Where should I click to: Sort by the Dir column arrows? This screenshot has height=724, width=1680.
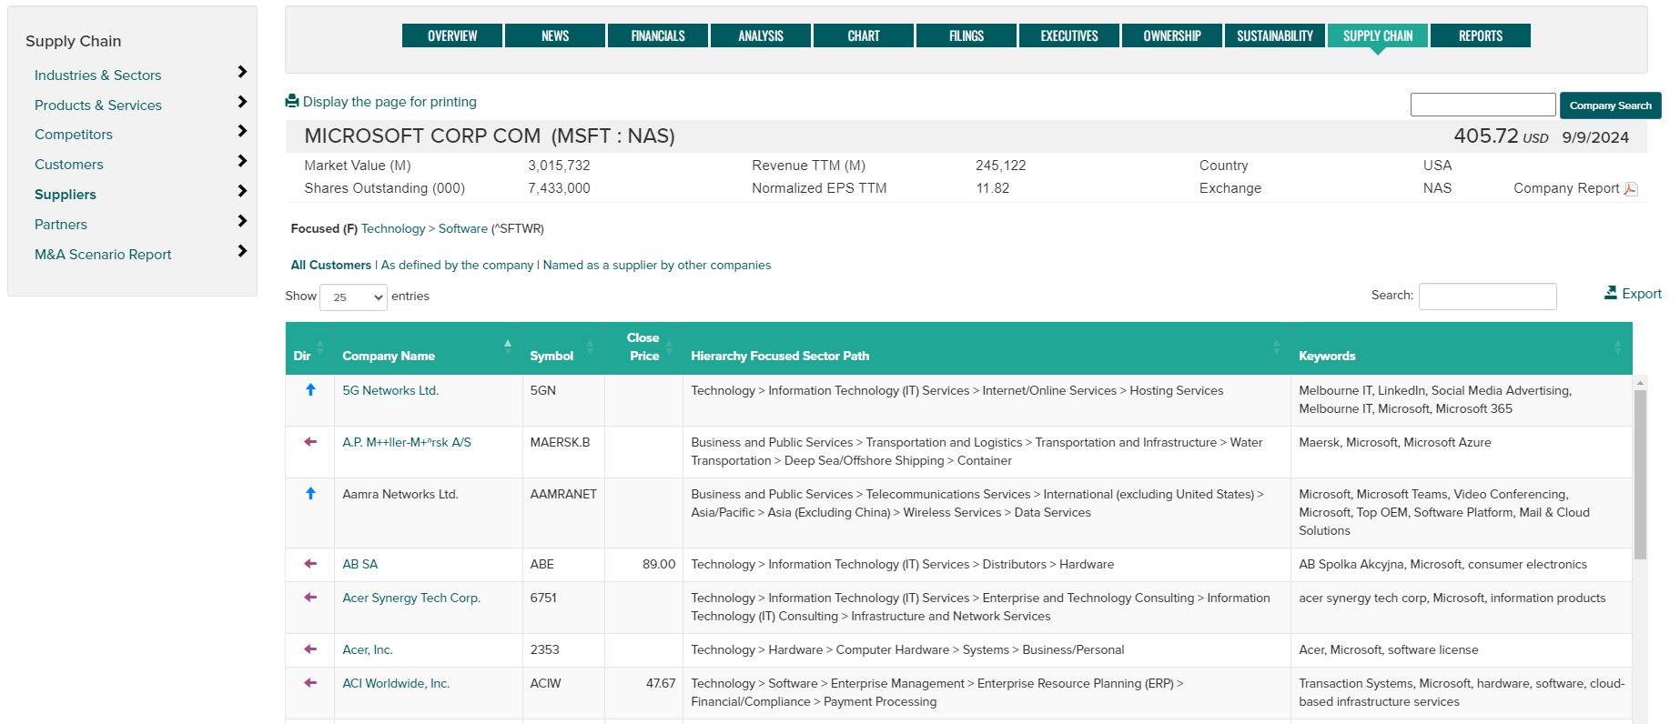click(319, 347)
